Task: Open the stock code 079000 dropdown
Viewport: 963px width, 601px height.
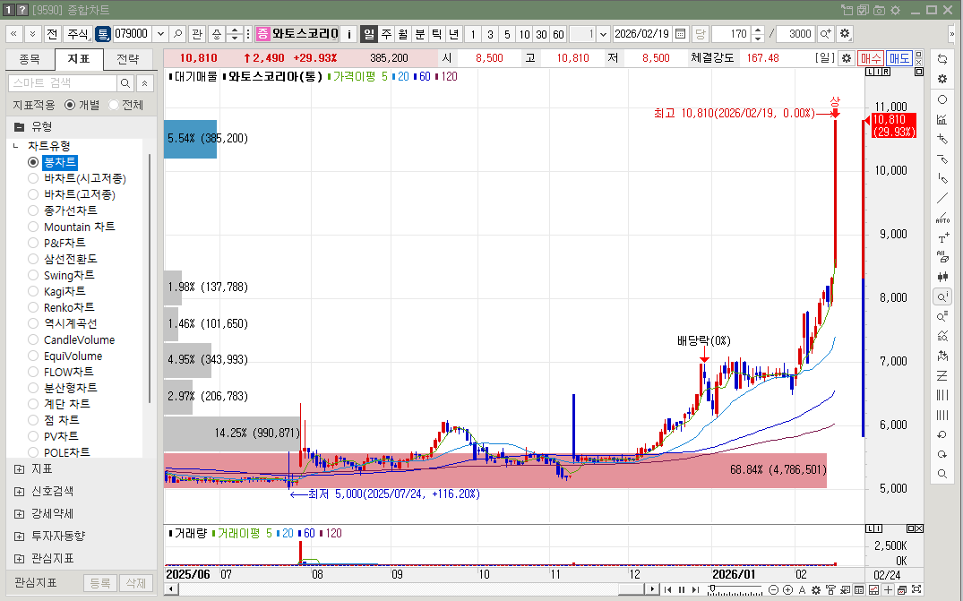Action: pyautogui.click(x=160, y=34)
